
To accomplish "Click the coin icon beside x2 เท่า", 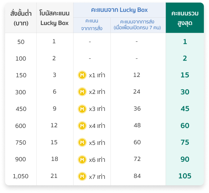I will pyautogui.click(x=82, y=92).
